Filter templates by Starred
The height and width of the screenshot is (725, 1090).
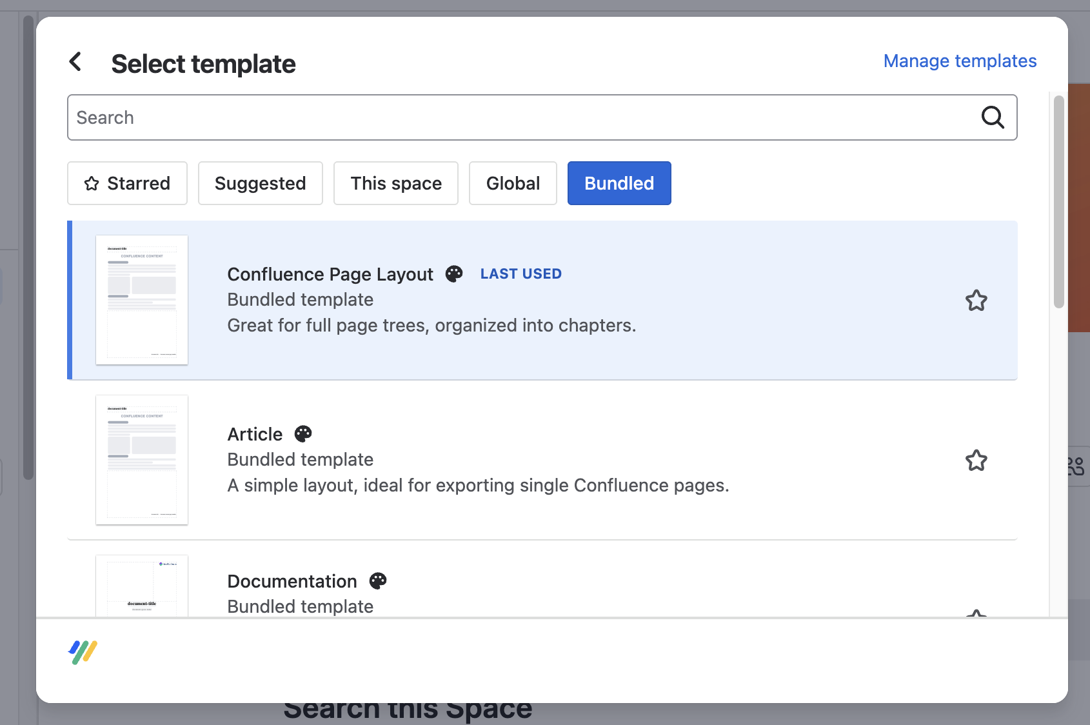[127, 183]
